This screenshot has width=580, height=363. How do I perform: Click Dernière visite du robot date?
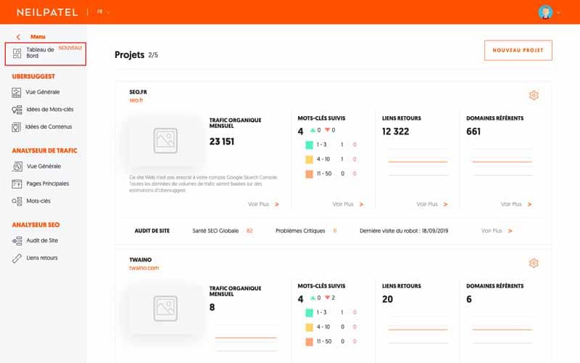[435, 231]
